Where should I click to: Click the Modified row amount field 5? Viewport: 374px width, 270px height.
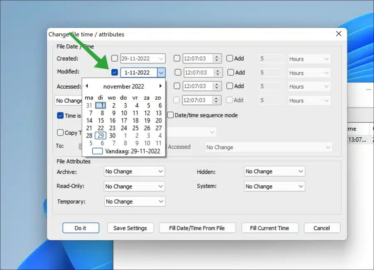click(271, 73)
